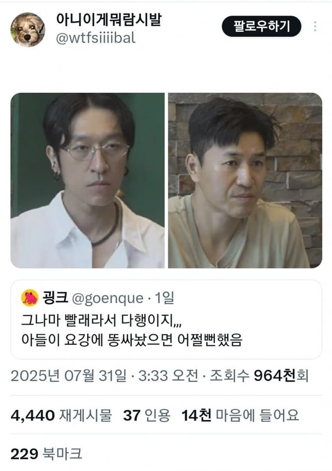Show the 4,440 재게시물 reposts list
The width and height of the screenshot is (332, 471).
(x=61, y=415)
